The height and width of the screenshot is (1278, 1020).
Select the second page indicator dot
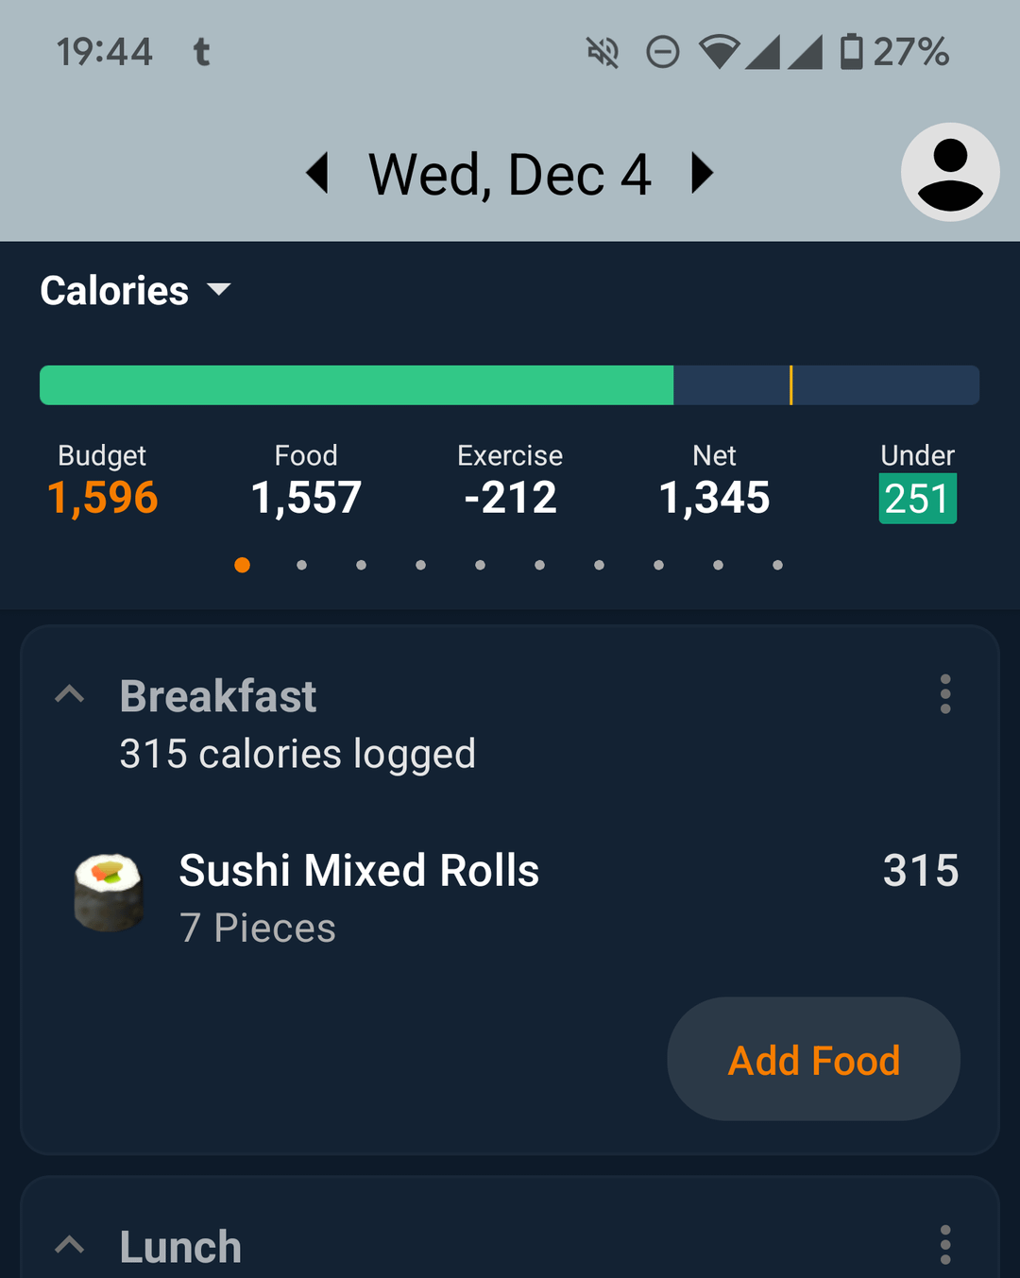(x=301, y=565)
